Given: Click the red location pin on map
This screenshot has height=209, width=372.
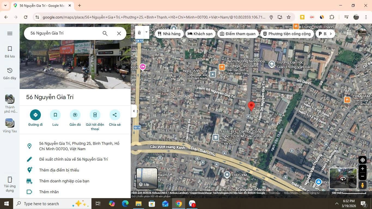Looking at the screenshot, I should click(251, 106).
